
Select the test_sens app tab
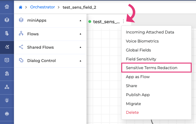coord(106,21)
